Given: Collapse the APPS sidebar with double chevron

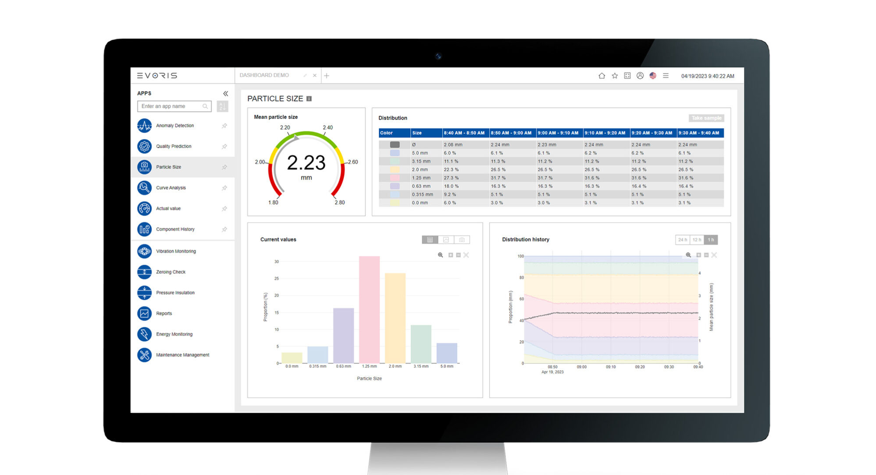Looking at the screenshot, I should [x=225, y=93].
